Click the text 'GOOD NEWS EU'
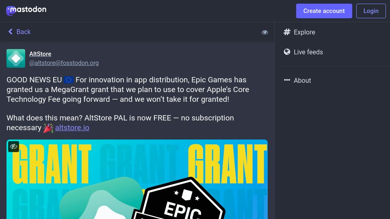This screenshot has height=219, width=390. pyautogui.click(x=34, y=80)
